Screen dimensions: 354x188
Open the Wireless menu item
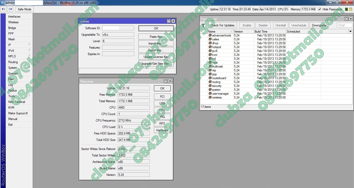(x=19, y=22)
